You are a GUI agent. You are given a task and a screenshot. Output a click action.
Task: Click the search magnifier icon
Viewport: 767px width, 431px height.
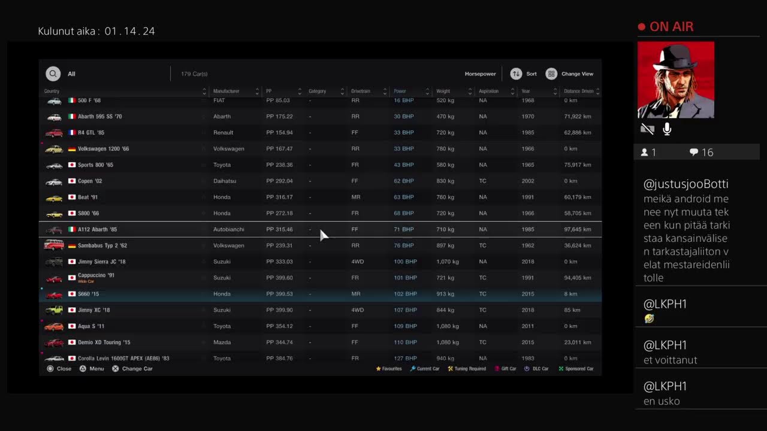coord(53,74)
